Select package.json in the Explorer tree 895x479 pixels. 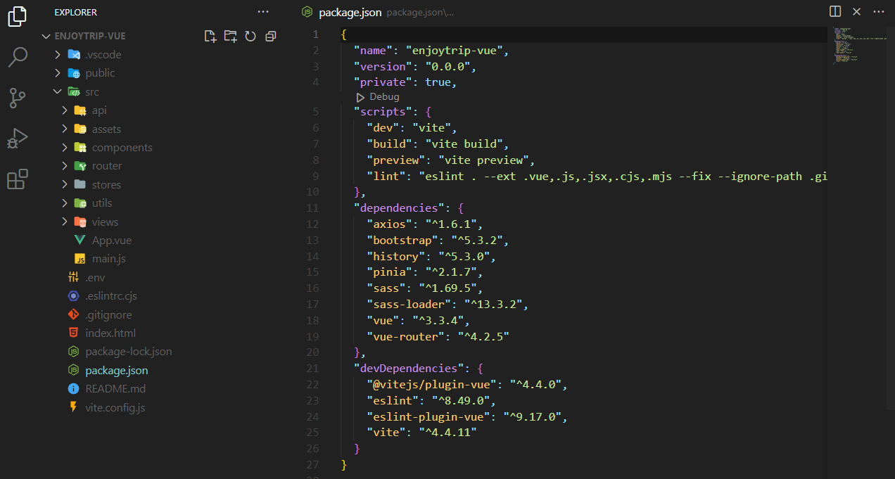coord(117,370)
